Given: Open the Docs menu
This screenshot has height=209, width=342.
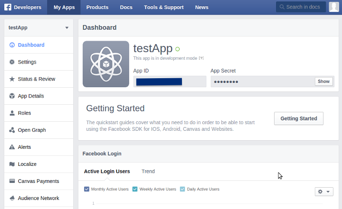Looking at the screenshot, I should [126, 7].
